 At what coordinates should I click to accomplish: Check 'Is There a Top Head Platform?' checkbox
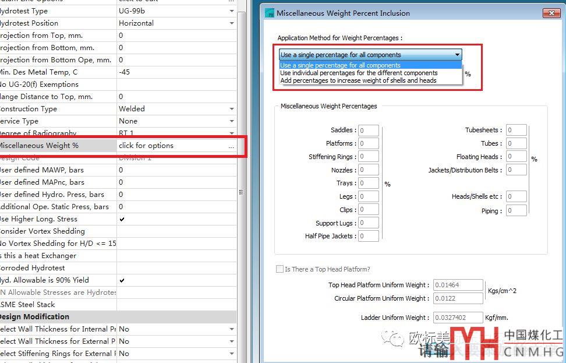(280, 269)
